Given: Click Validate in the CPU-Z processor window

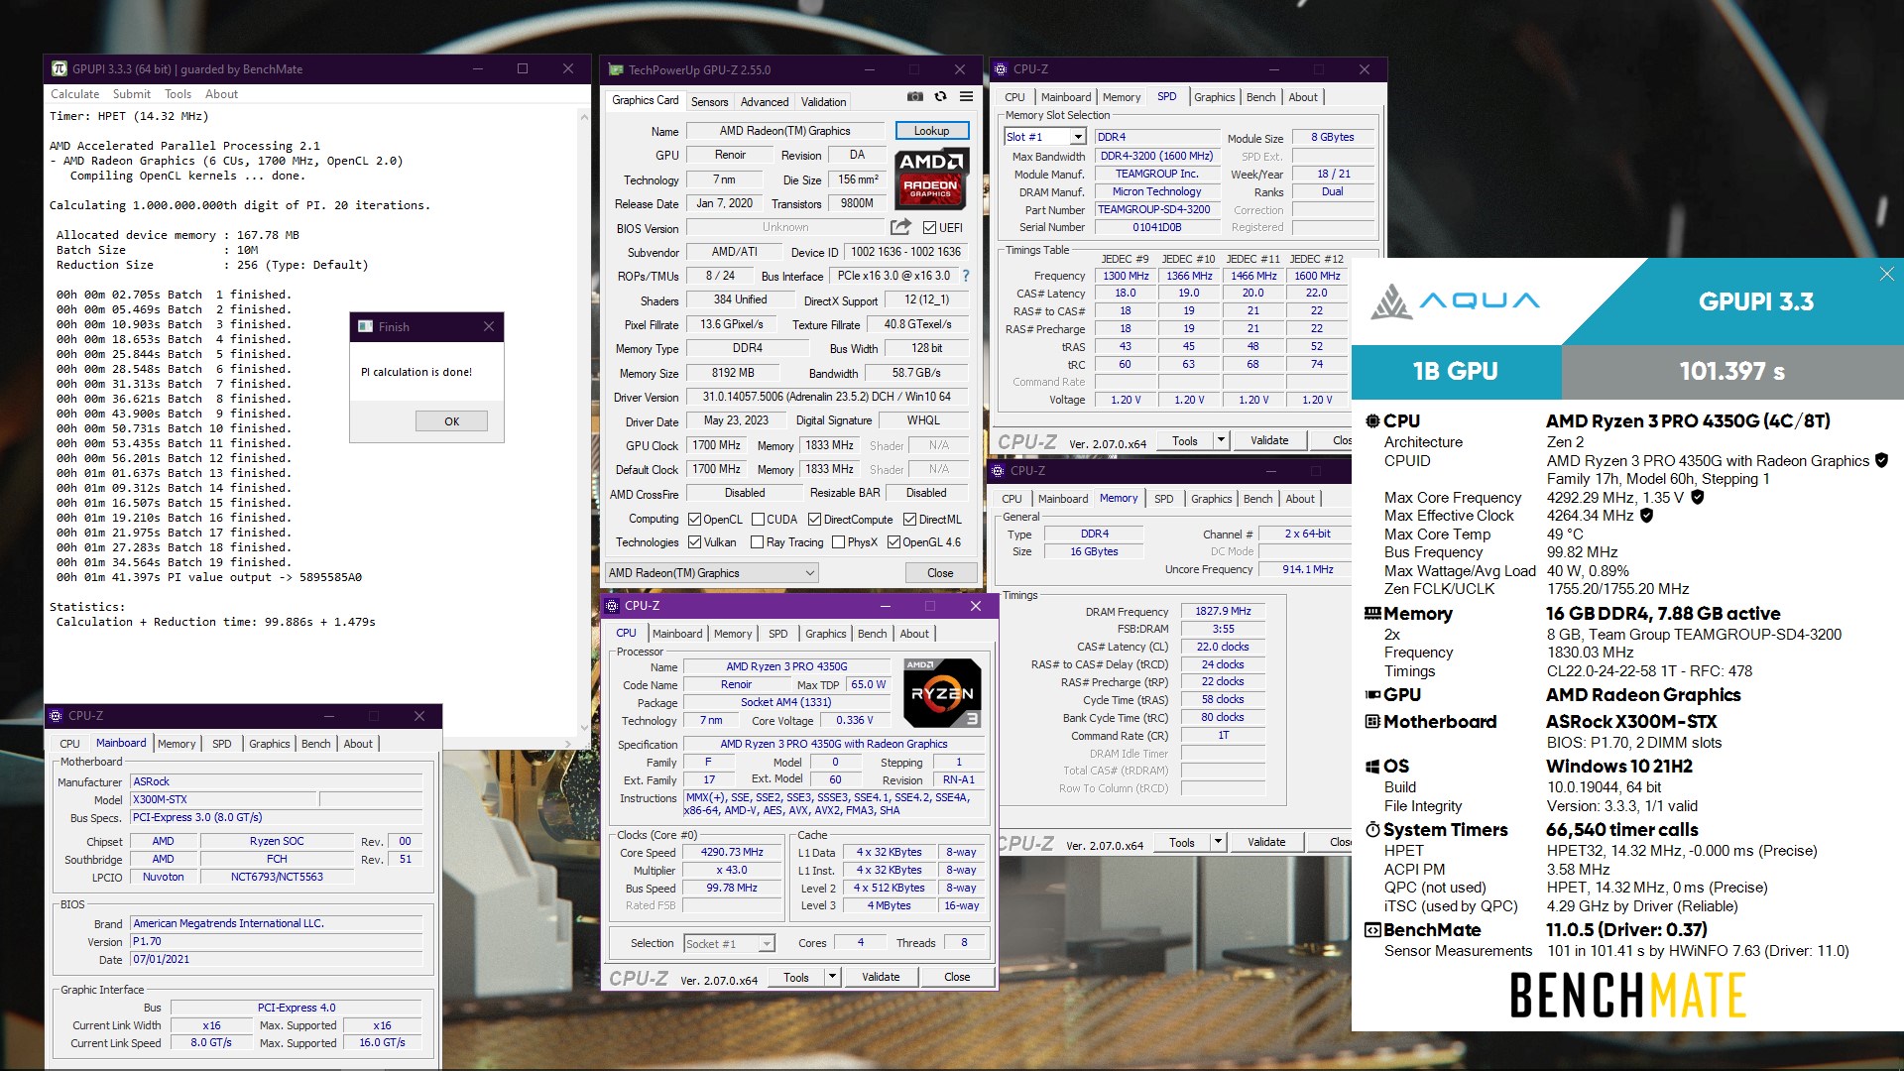Looking at the screenshot, I should 881,977.
